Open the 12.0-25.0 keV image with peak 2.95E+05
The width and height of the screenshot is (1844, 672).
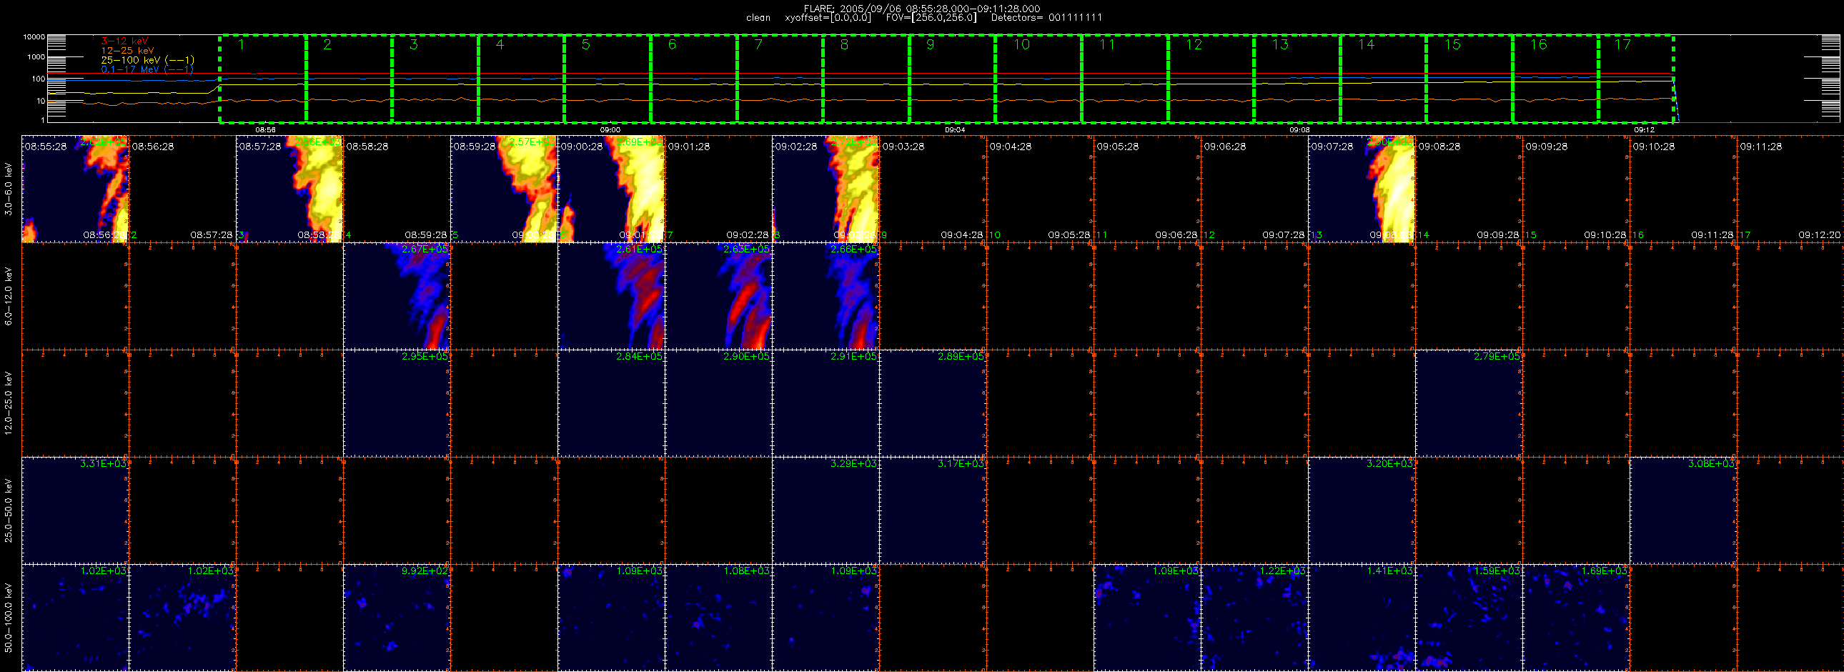[397, 403]
